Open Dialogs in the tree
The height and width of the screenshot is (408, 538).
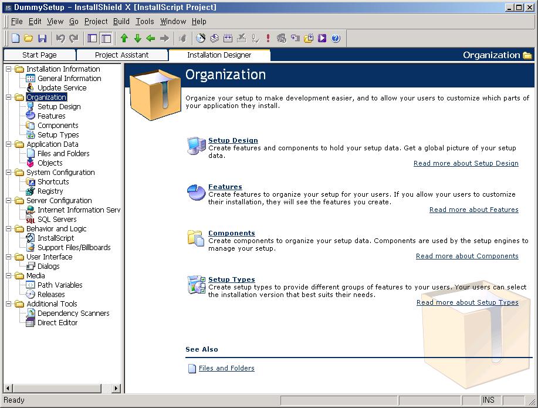pyautogui.click(x=48, y=266)
